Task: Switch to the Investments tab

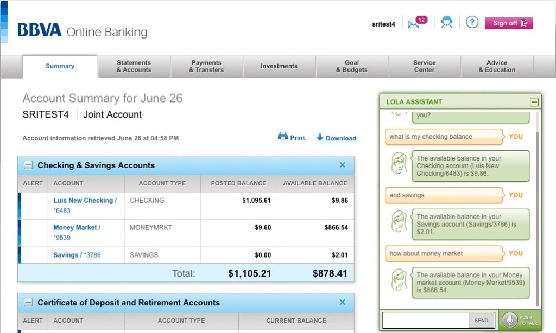Action: coord(279,66)
